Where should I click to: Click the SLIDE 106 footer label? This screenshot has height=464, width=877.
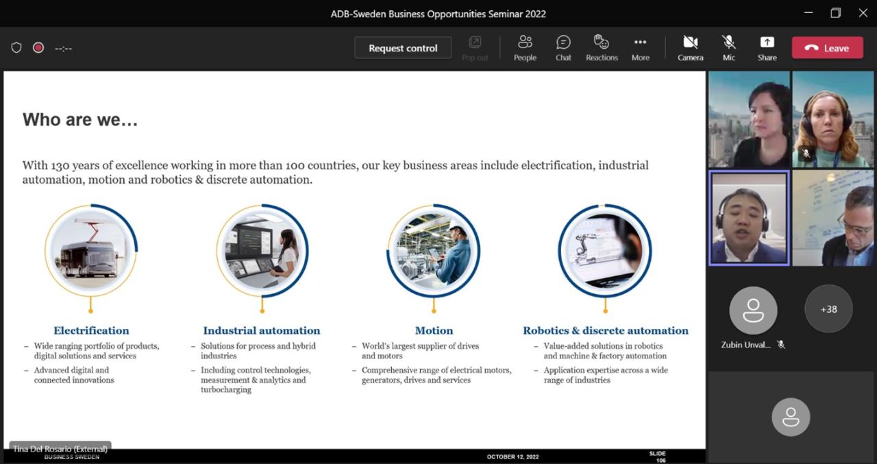[658, 456]
